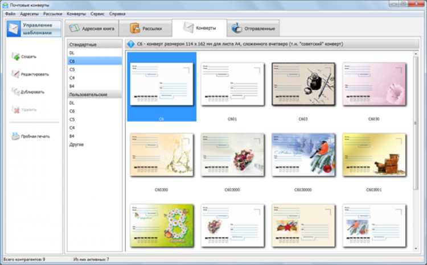Click the Редактировать button label

35,74
